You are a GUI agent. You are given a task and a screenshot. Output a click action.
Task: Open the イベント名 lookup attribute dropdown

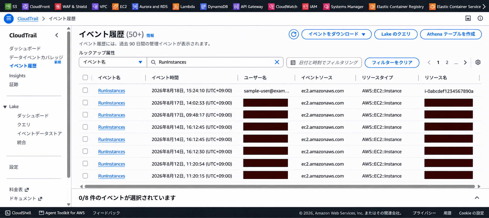point(113,62)
